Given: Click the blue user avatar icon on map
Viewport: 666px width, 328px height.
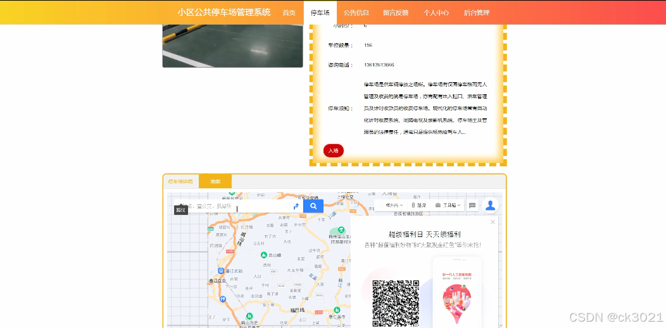Looking at the screenshot, I should click(490, 205).
